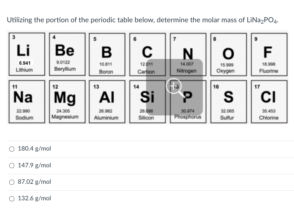
Task: Click the 180.4 g/mol answer text
Action: (x=34, y=149)
